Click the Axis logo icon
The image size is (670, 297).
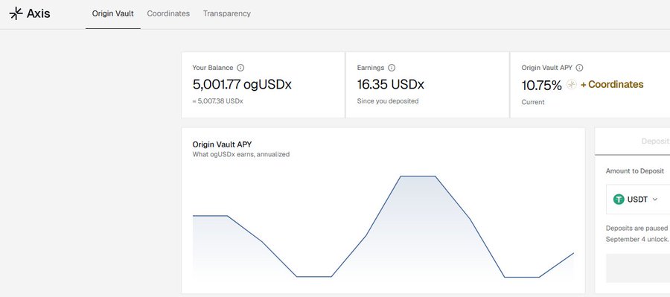tap(16, 13)
